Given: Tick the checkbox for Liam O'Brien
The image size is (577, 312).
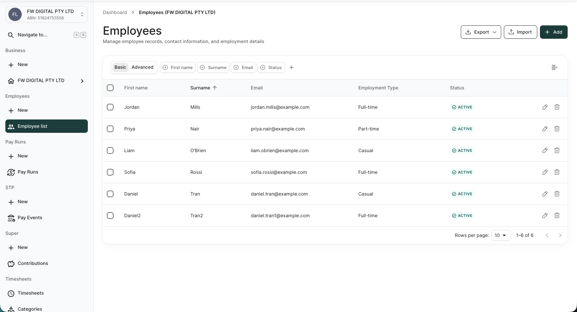Looking at the screenshot, I should pyautogui.click(x=110, y=150).
